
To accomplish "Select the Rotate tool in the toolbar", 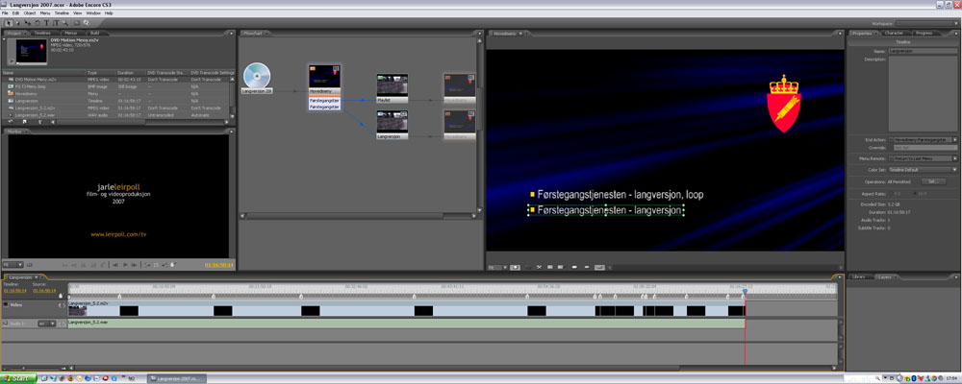I will click(x=38, y=23).
